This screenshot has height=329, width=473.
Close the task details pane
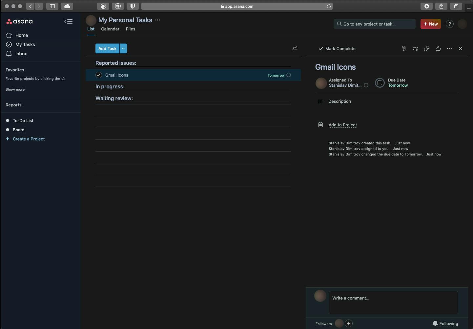461,48
